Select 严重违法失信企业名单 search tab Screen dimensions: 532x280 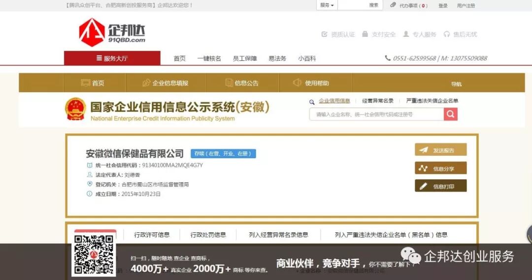[432, 101]
